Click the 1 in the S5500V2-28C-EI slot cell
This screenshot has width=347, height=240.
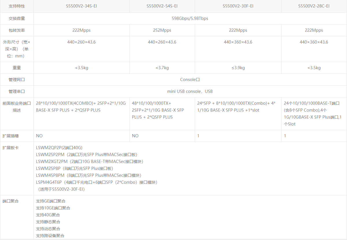tap(285, 136)
